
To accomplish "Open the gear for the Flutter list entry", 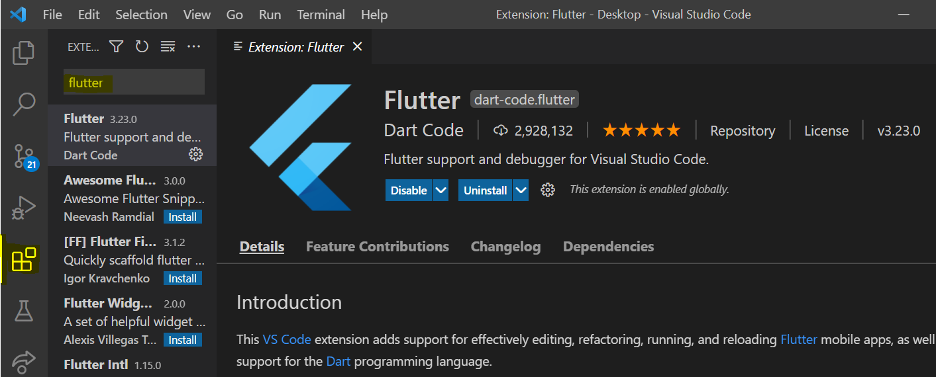I will click(196, 154).
